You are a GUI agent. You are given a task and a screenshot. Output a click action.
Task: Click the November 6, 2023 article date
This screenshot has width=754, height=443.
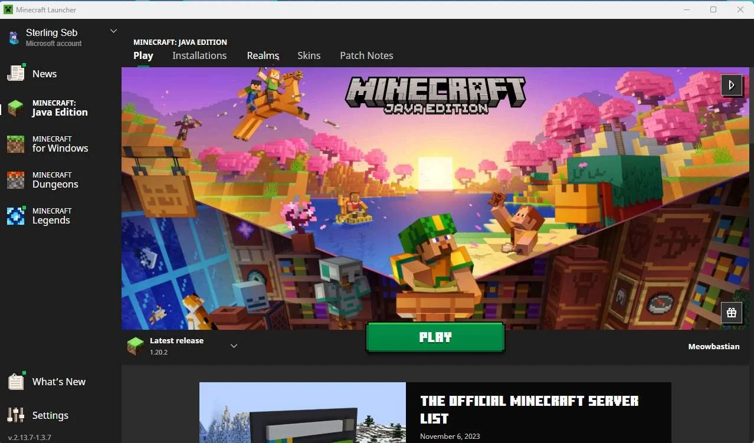[450, 437]
